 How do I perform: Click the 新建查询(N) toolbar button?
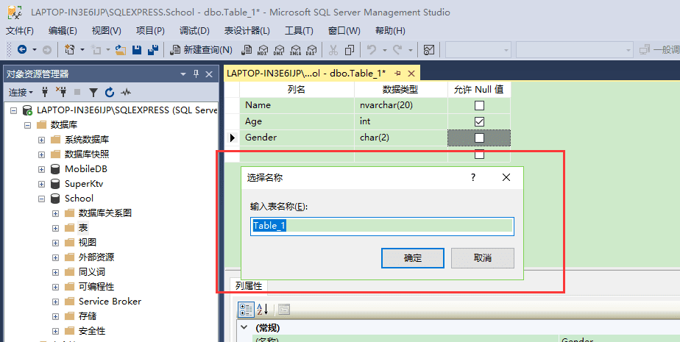point(201,50)
